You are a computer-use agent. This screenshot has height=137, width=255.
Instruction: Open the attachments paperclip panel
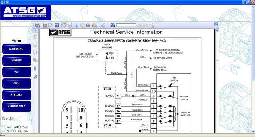tap(35, 68)
